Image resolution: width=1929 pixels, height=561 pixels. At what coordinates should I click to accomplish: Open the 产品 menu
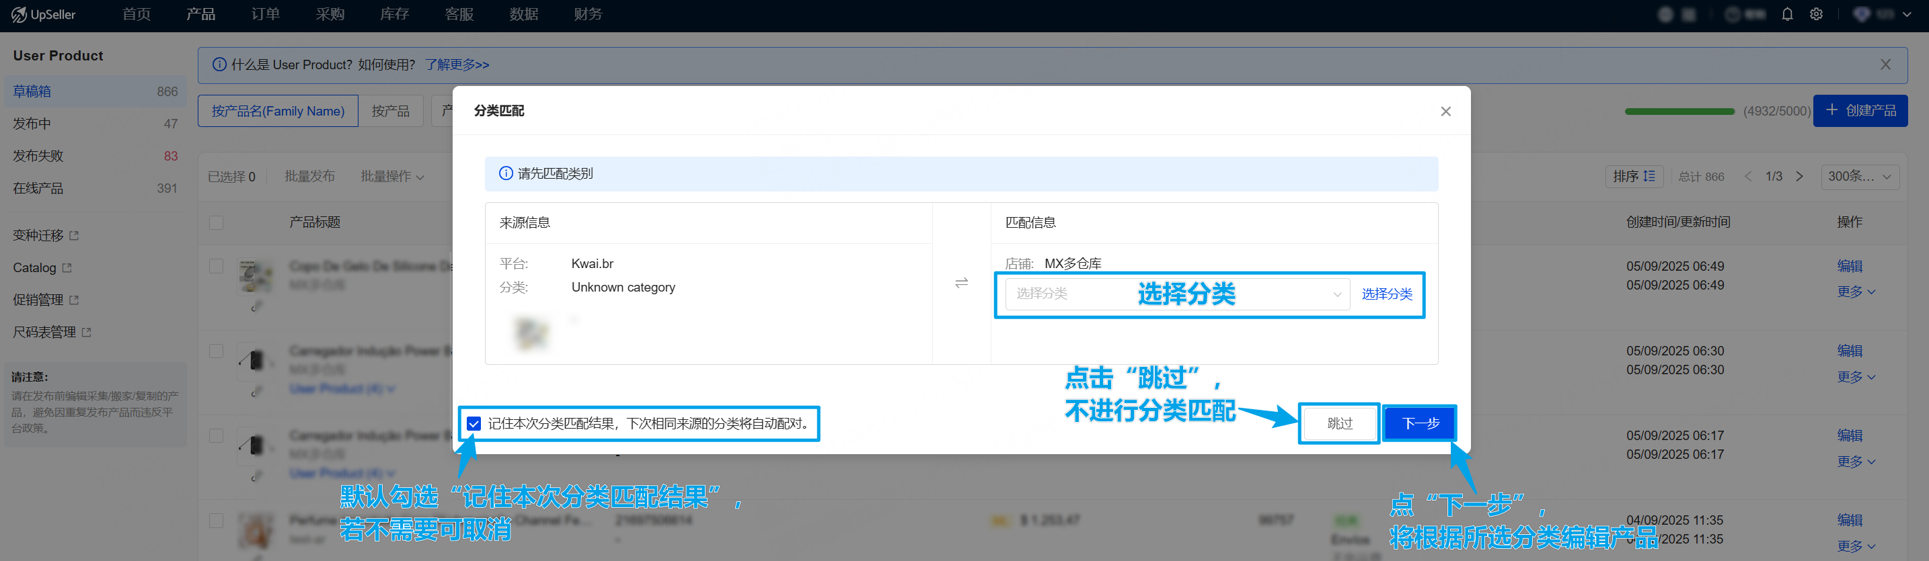[x=200, y=14]
